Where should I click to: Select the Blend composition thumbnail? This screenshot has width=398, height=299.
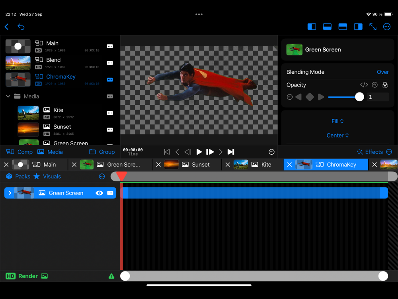coord(18,63)
